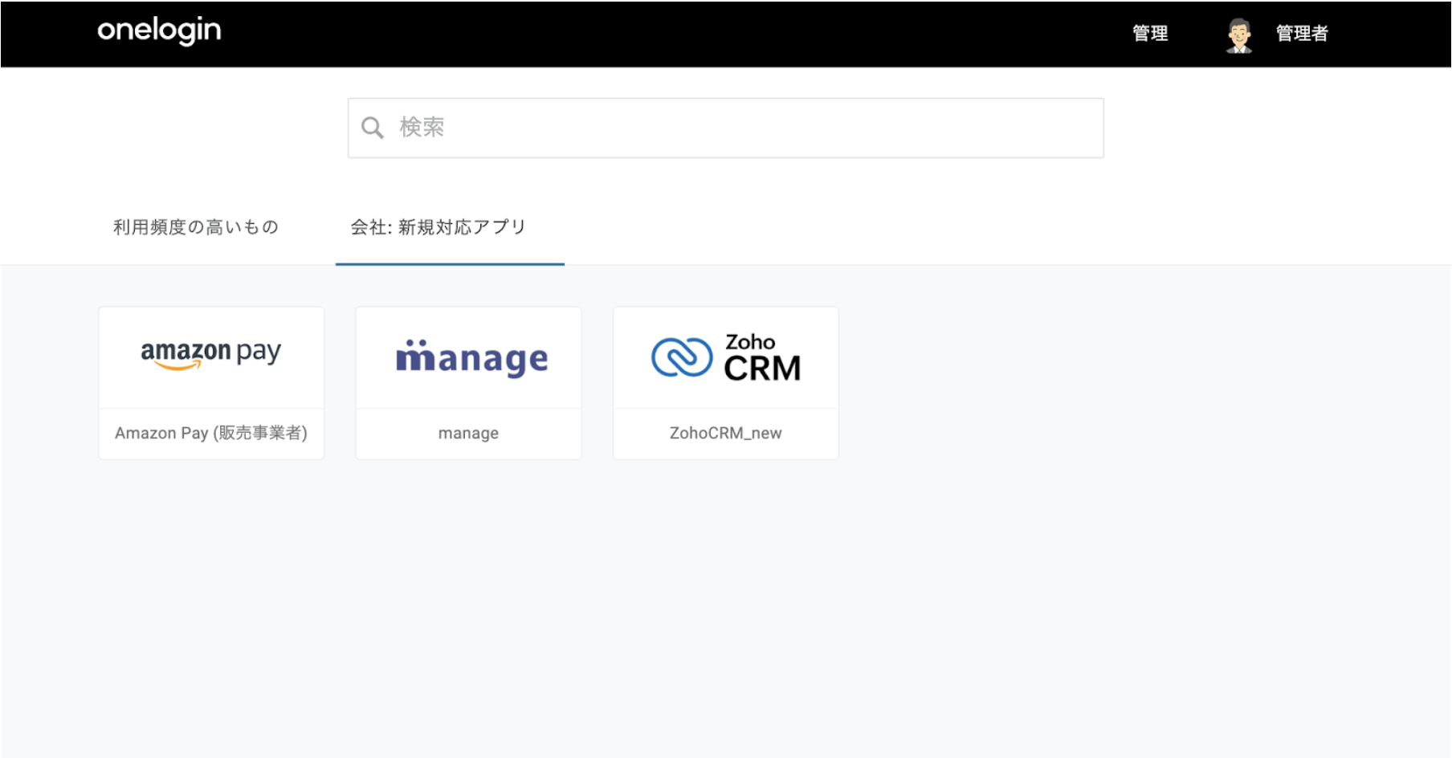Click the administrator avatar image
Image resolution: width=1452 pixels, height=758 pixels.
(x=1239, y=35)
